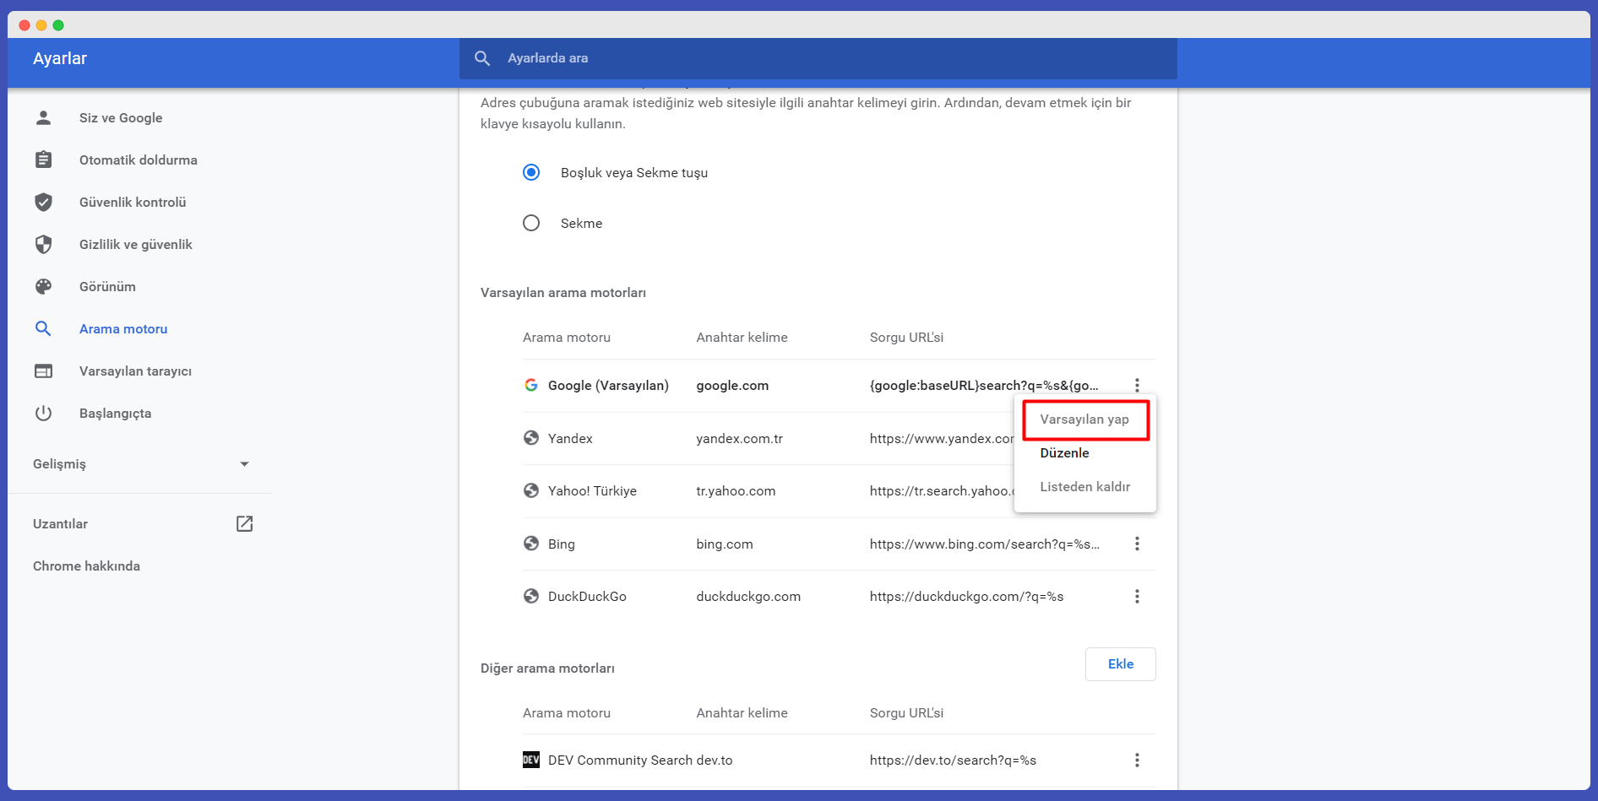Click the globe icon beside Yahoo! Türkiye
1598x801 pixels.
point(531,490)
